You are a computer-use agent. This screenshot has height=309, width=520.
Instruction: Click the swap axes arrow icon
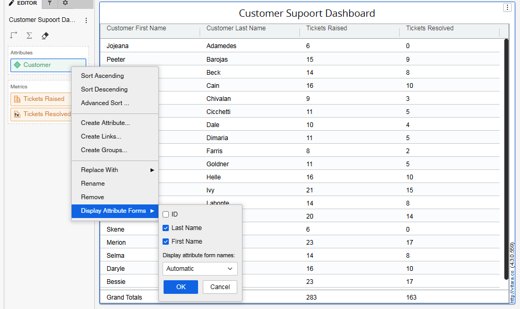(14, 35)
